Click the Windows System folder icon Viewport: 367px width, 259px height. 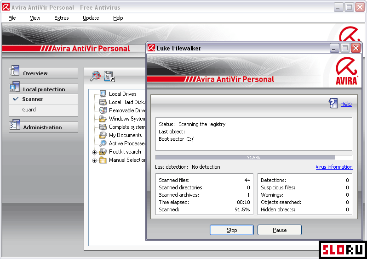[103, 119]
